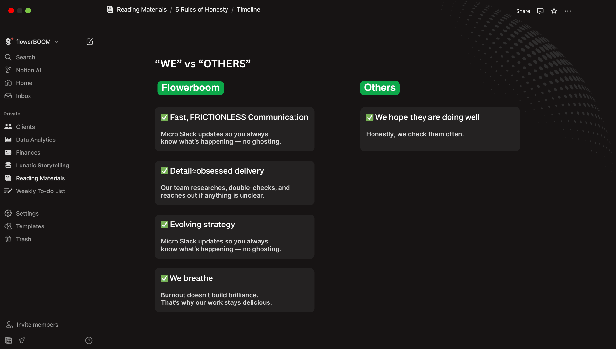Toggle checkmark beside Fast, FRICTIONLESS Communication

[x=164, y=117]
